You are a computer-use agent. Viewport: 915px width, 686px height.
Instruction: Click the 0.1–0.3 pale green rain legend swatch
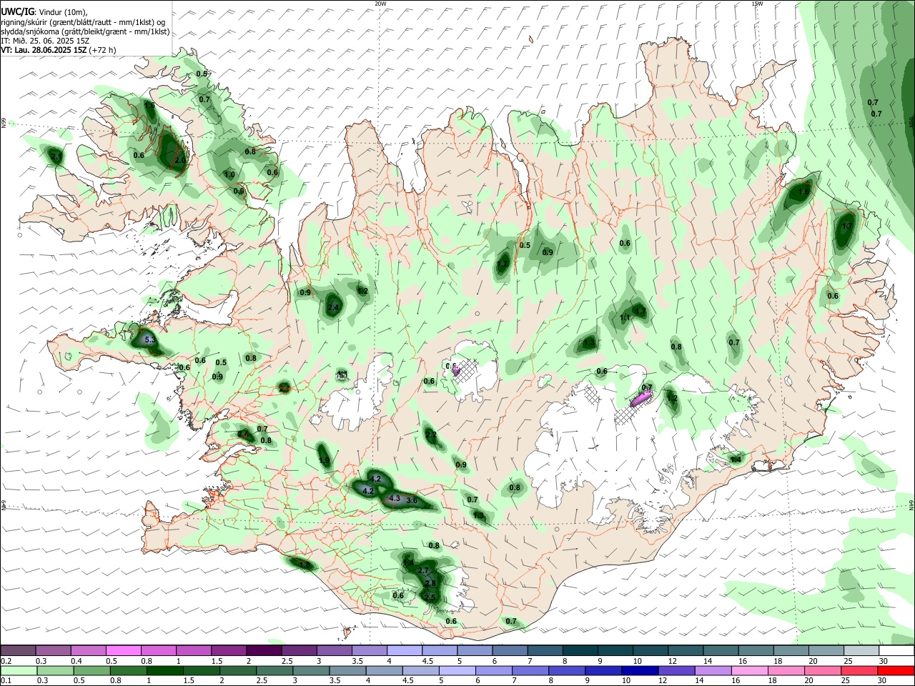tap(18, 670)
